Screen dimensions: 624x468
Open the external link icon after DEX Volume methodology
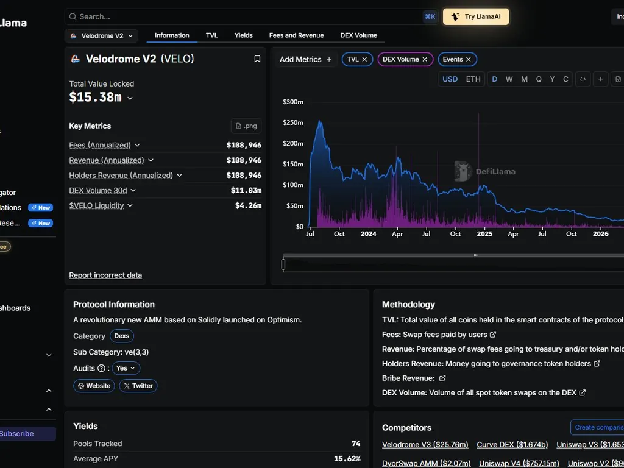click(x=582, y=392)
